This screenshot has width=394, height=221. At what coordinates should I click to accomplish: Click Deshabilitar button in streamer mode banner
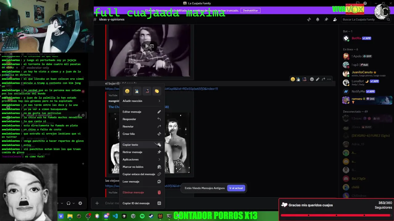[x=251, y=10]
